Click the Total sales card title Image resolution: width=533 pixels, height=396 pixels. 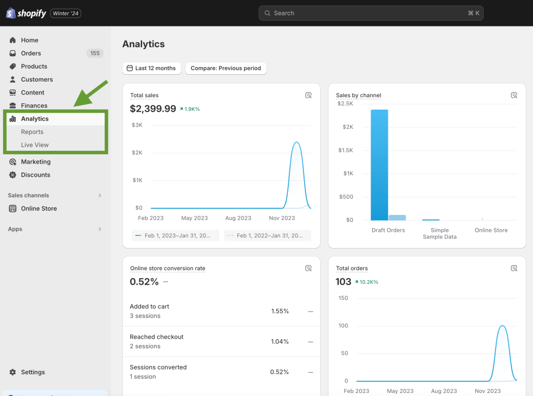145,95
